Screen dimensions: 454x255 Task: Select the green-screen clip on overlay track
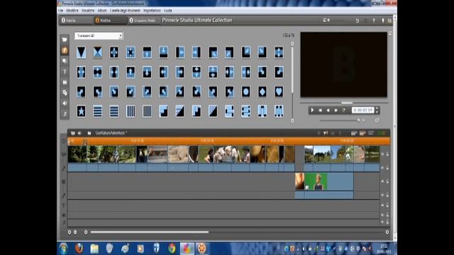(329, 181)
